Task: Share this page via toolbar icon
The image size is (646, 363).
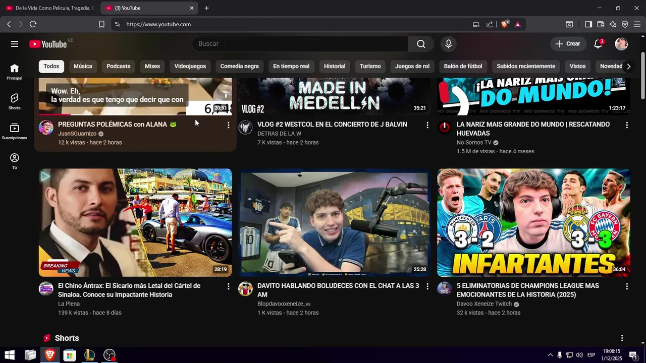Action: (x=490, y=24)
